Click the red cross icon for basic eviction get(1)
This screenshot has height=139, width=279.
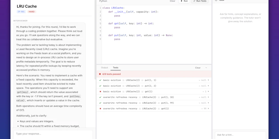[x=100, y=91]
